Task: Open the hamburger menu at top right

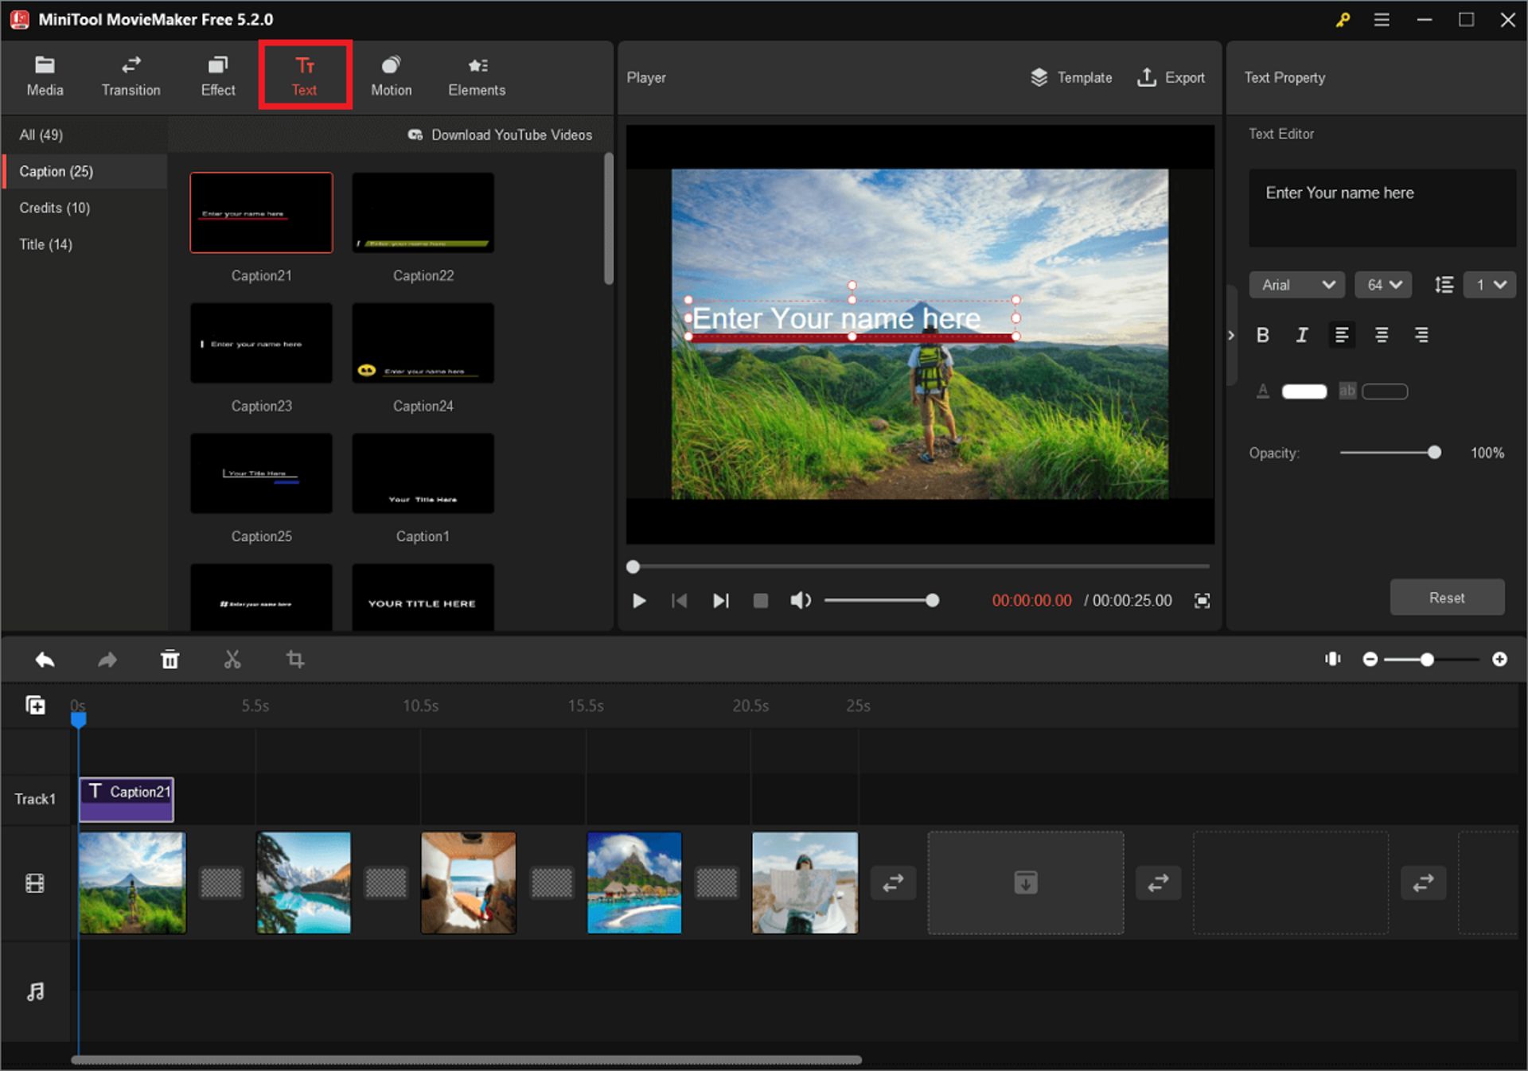Action: (x=1382, y=19)
